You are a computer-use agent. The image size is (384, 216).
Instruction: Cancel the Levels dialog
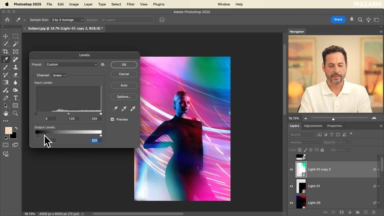(x=124, y=74)
